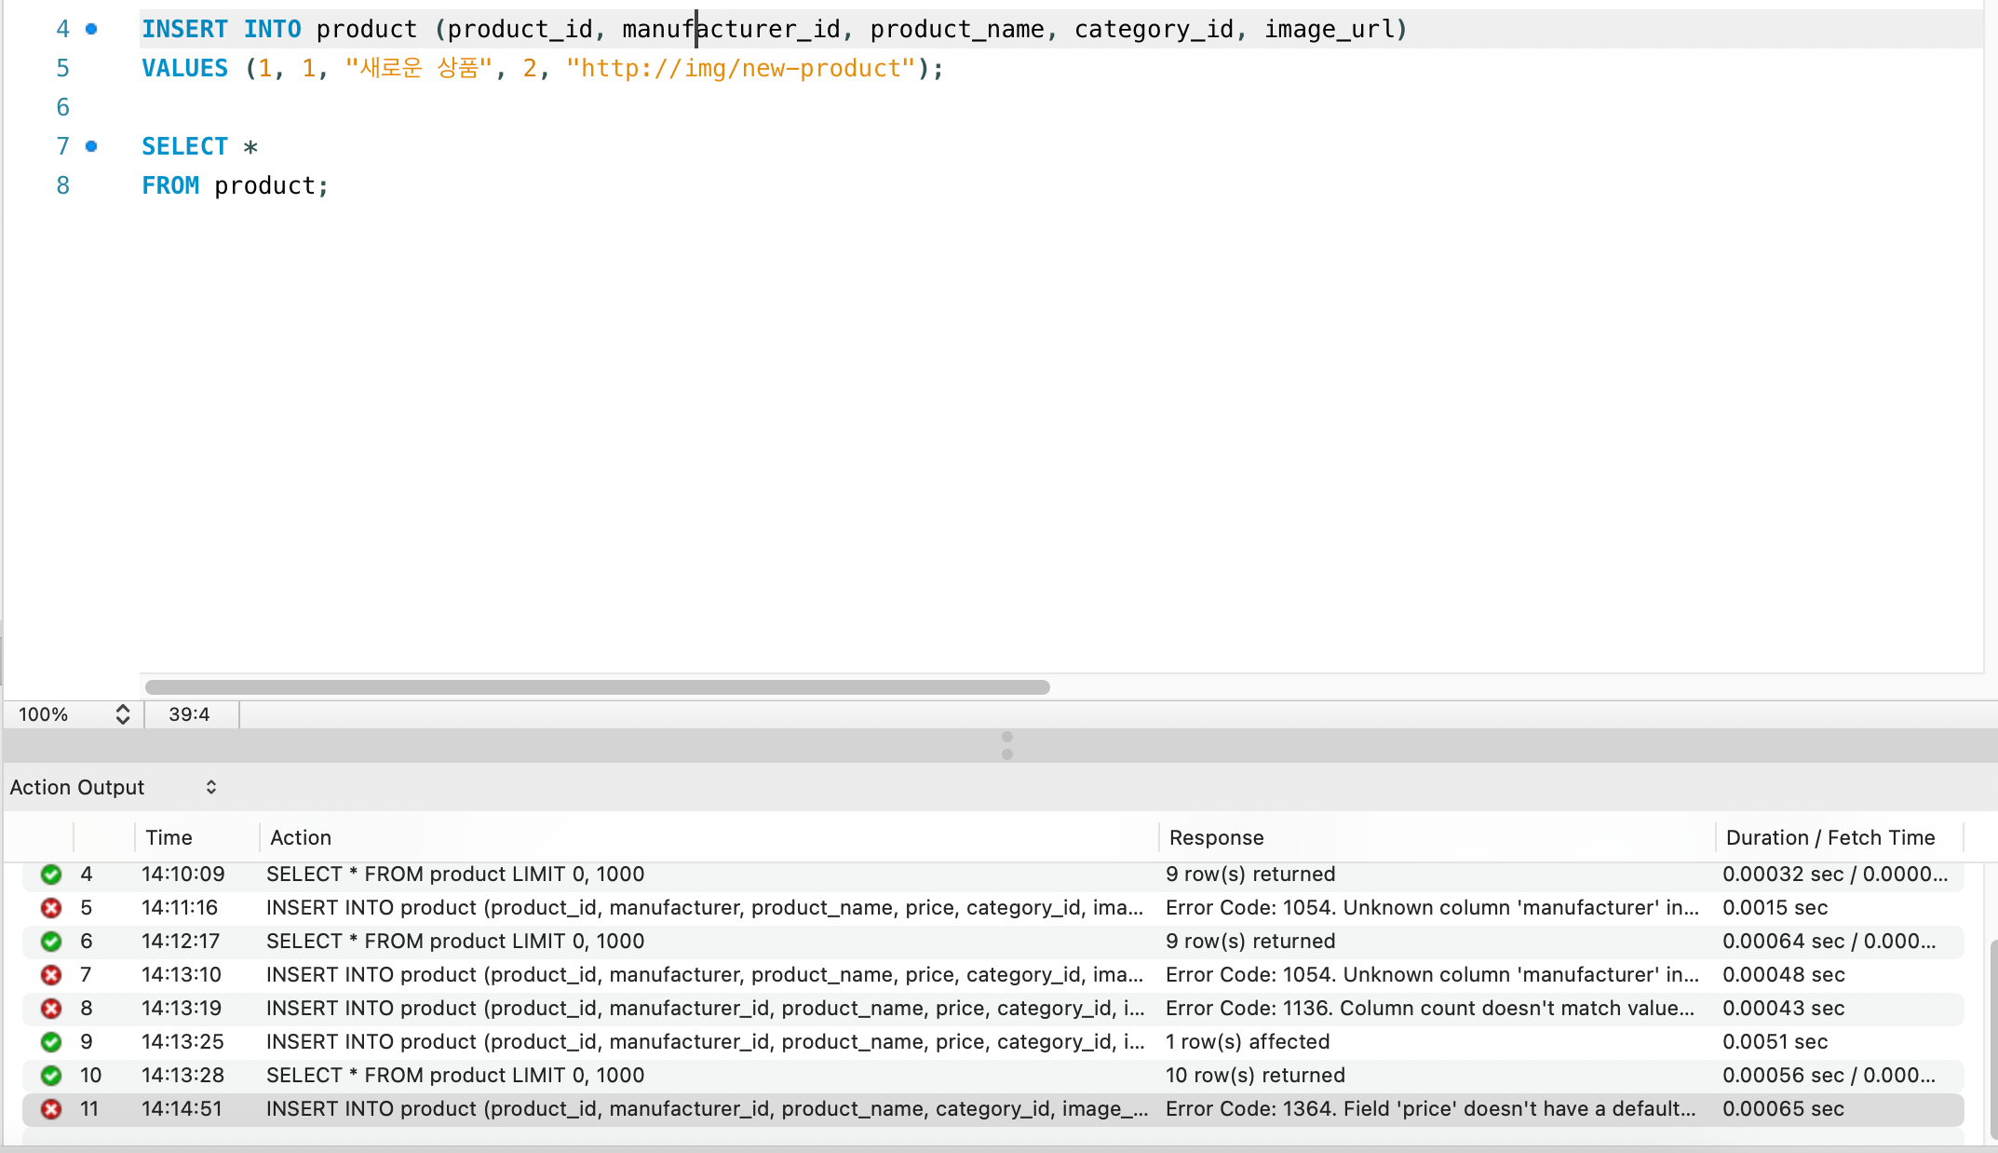1998x1153 pixels.
Task: Click the red error icon of row 5
Action: [51, 907]
